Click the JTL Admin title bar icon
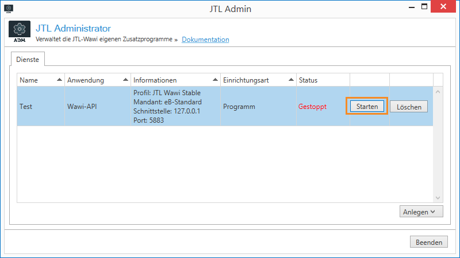This screenshot has width=460, height=258. click(x=7, y=9)
